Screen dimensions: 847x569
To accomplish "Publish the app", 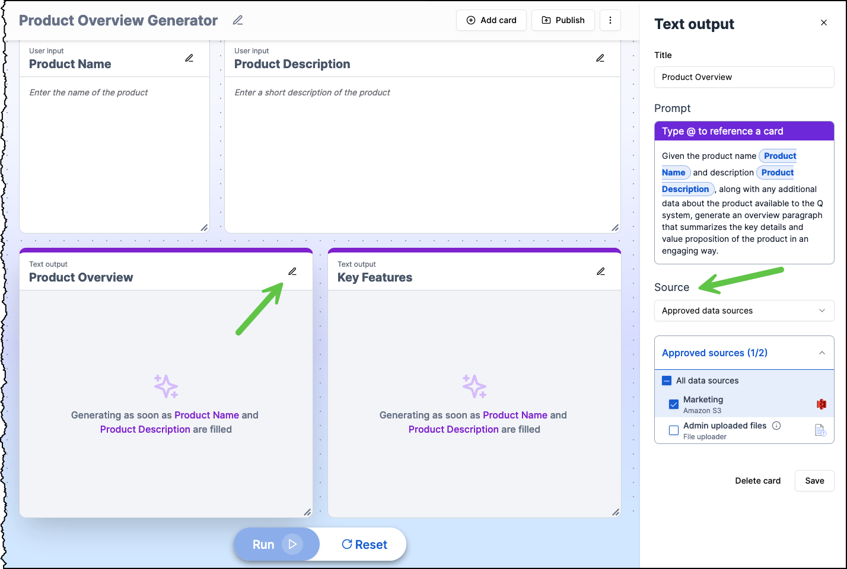I will pyautogui.click(x=563, y=20).
